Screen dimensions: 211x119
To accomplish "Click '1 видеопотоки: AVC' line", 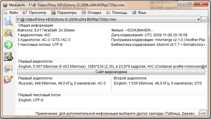I will [x=34, y=35].
